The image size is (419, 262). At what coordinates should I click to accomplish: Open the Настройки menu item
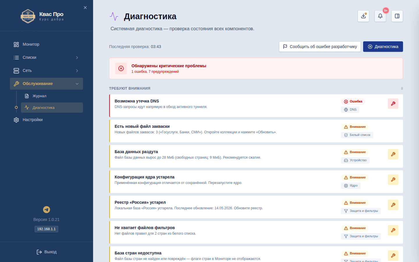46,120
